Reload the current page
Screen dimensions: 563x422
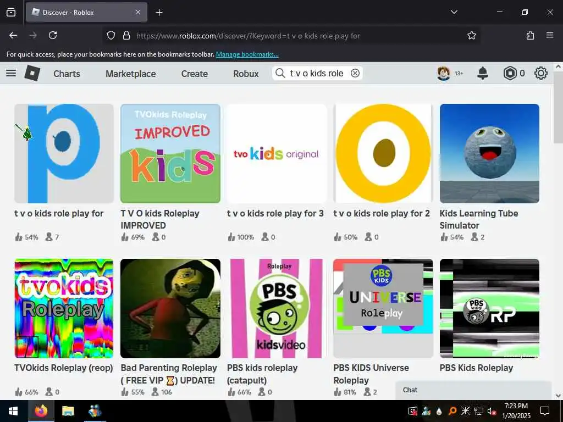click(x=53, y=35)
